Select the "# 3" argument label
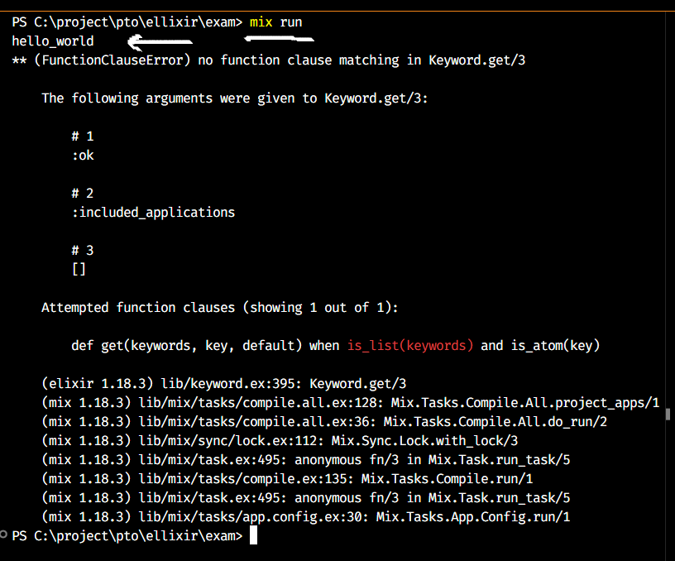Screen dimensions: 675x561 click(x=82, y=250)
